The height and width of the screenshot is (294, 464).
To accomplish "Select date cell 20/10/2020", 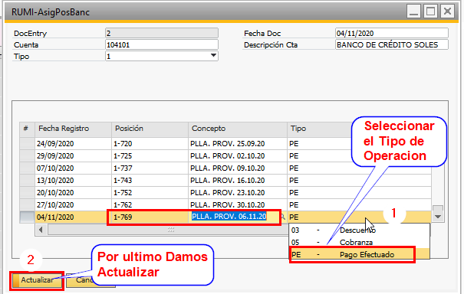I will [73, 193].
